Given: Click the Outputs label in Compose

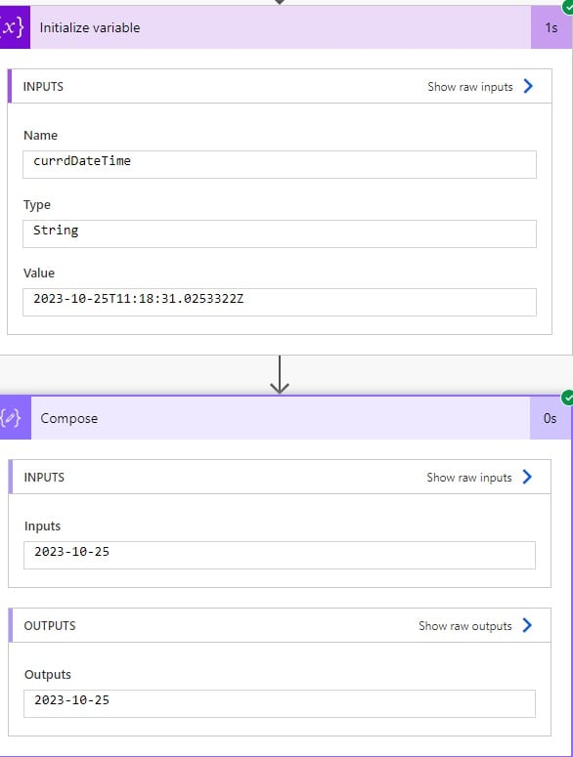Looking at the screenshot, I should tap(48, 675).
